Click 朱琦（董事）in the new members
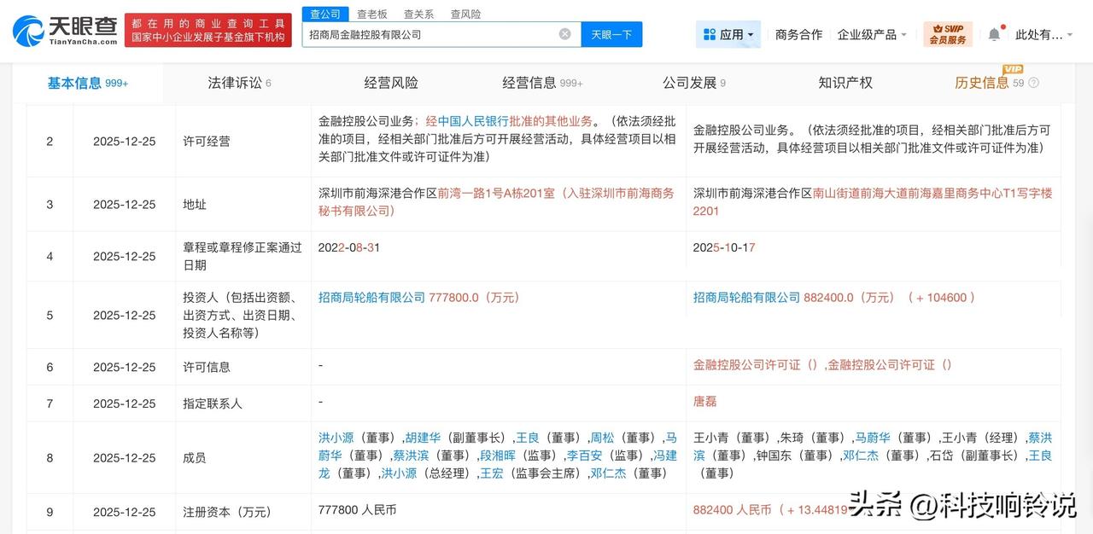 (x=812, y=437)
